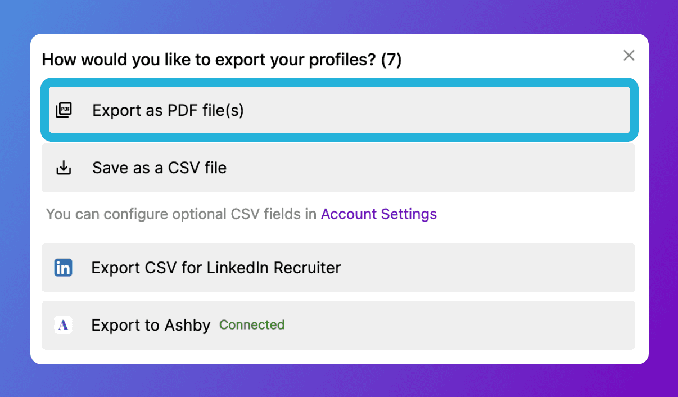678x397 pixels.
Task: Click the words PDF file(s) in first option
Action: (205, 110)
